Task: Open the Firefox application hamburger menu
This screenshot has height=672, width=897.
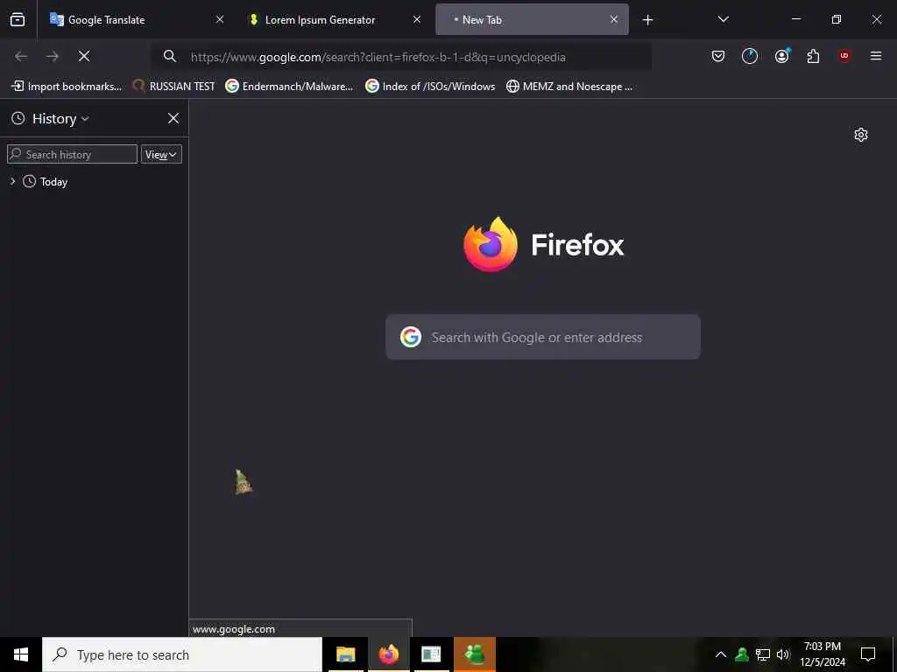Action: [876, 56]
